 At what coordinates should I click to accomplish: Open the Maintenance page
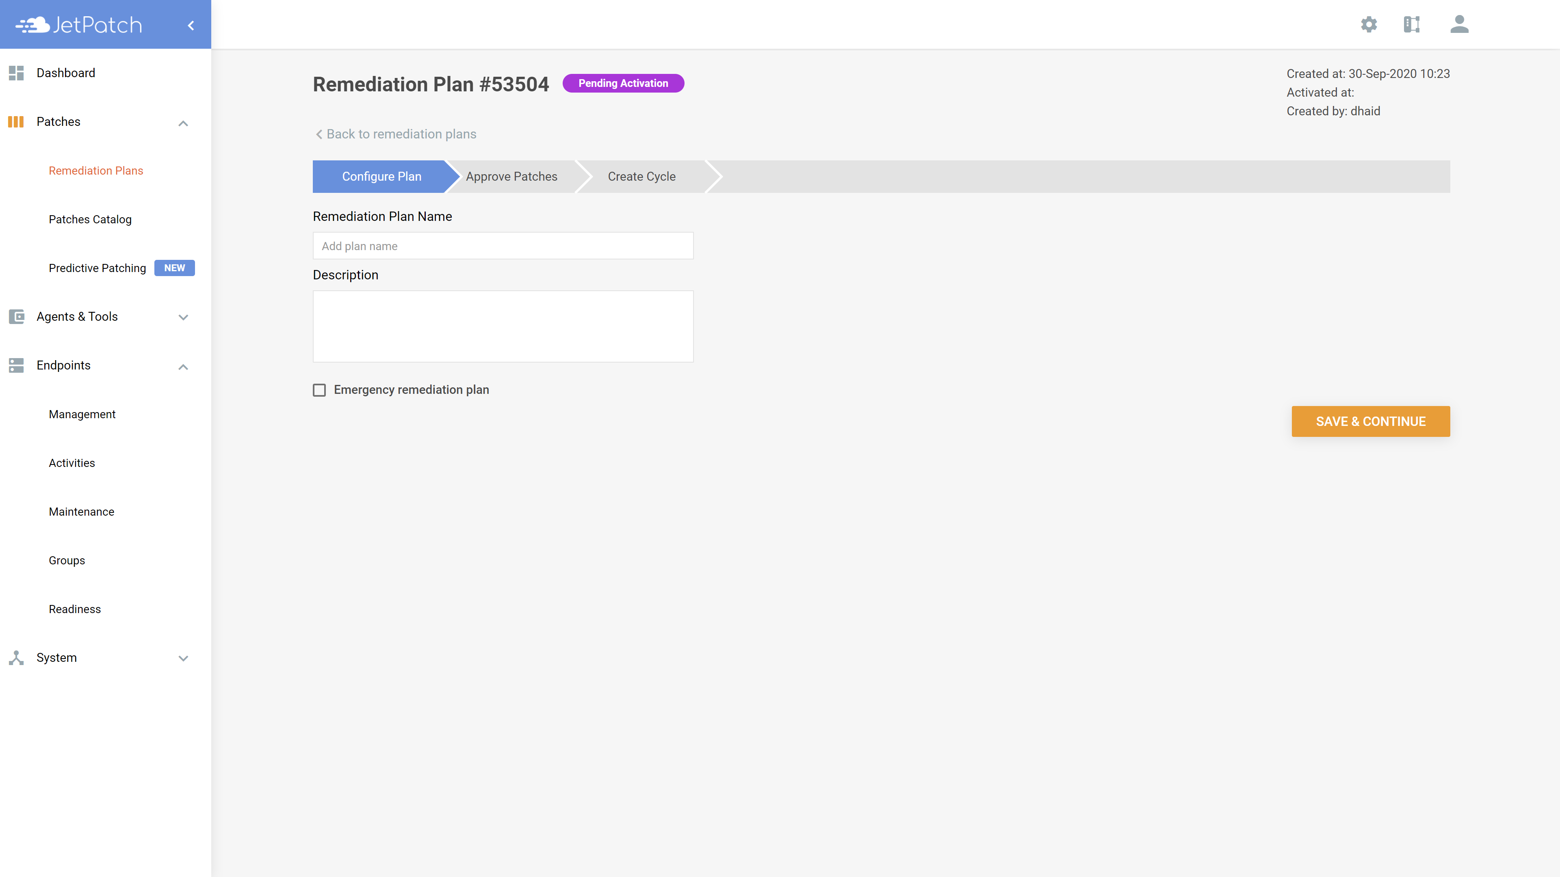(81, 512)
